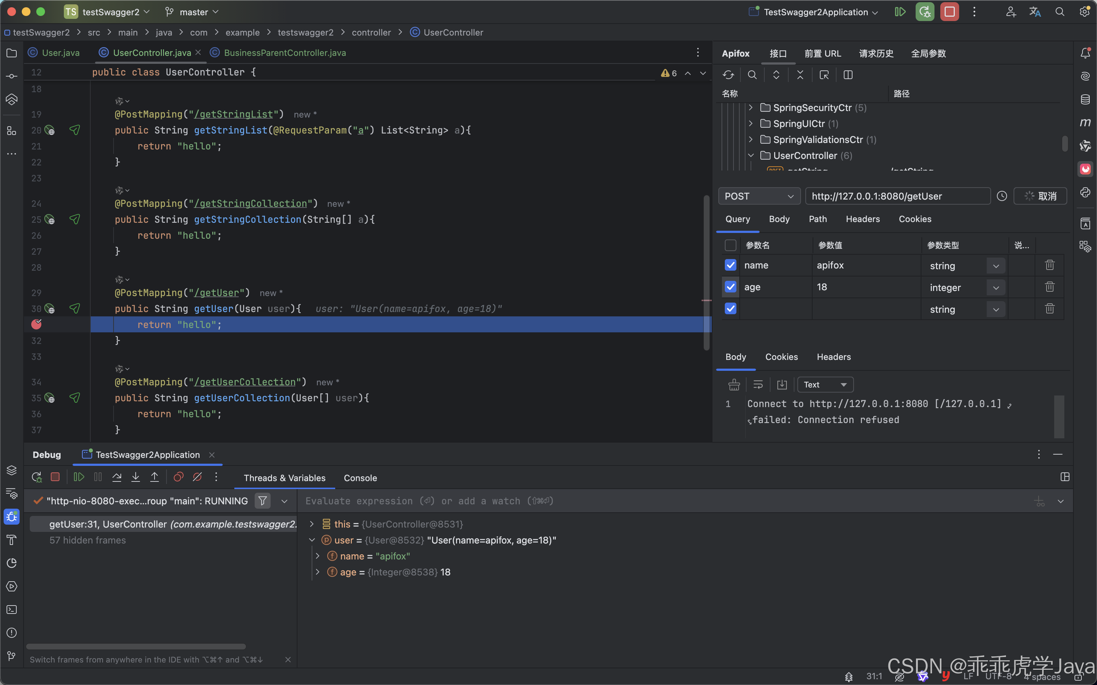Open the POST method dropdown
This screenshot has width=1097, height=685.
click(759, 197)
